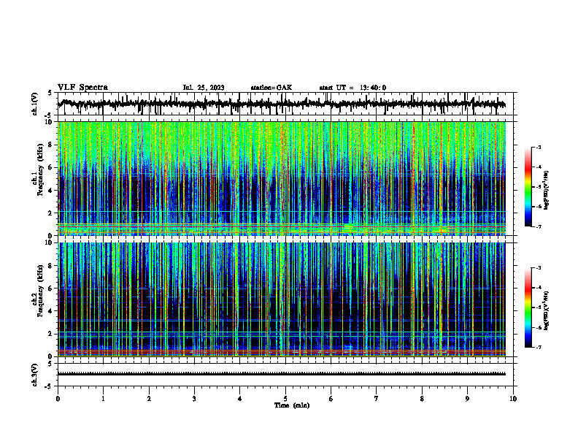Click the time axis tick label "0"
Image resolution: width=578 pixels, height=447 pixels.
(x=58, y=399)
